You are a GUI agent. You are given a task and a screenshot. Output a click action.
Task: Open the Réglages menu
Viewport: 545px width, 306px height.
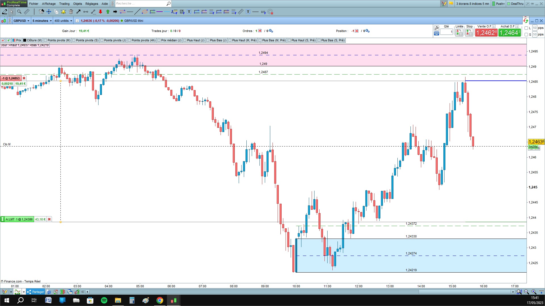tap(91, 4)
